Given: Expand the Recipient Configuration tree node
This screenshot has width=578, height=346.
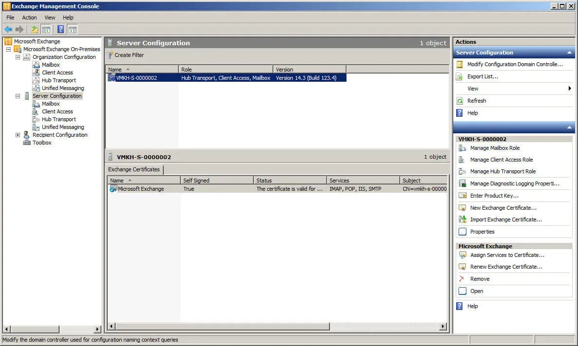Looking at the screenshot, I should tap(18, 135).
